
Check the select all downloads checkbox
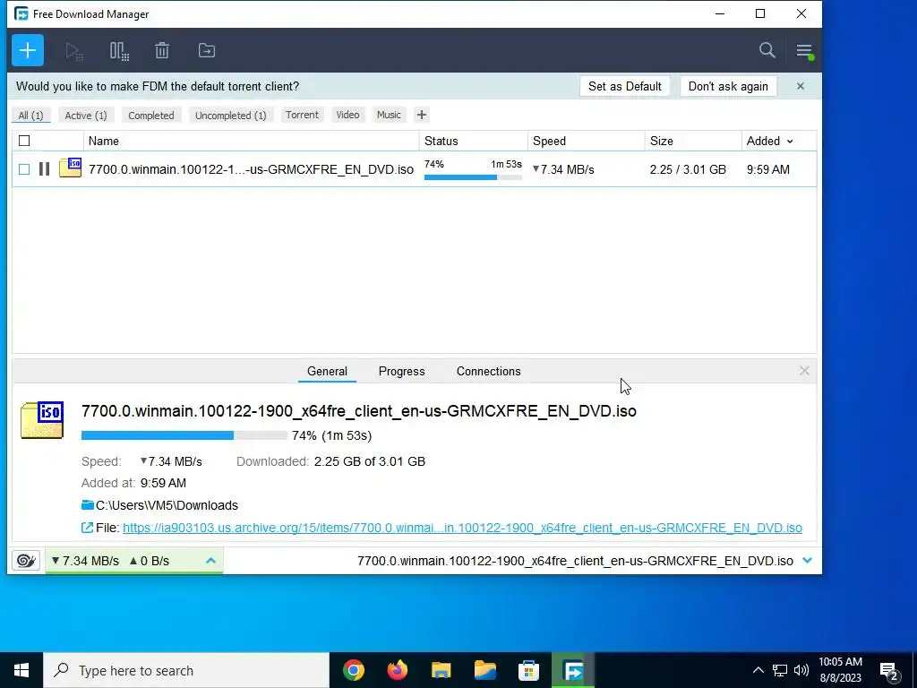24,141
